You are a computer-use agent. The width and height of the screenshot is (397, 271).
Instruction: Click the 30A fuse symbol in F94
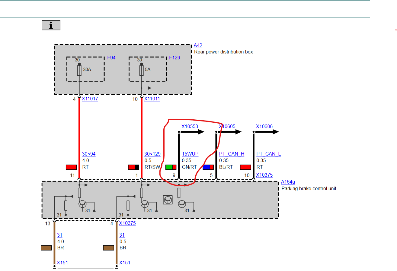click(79, 71)
